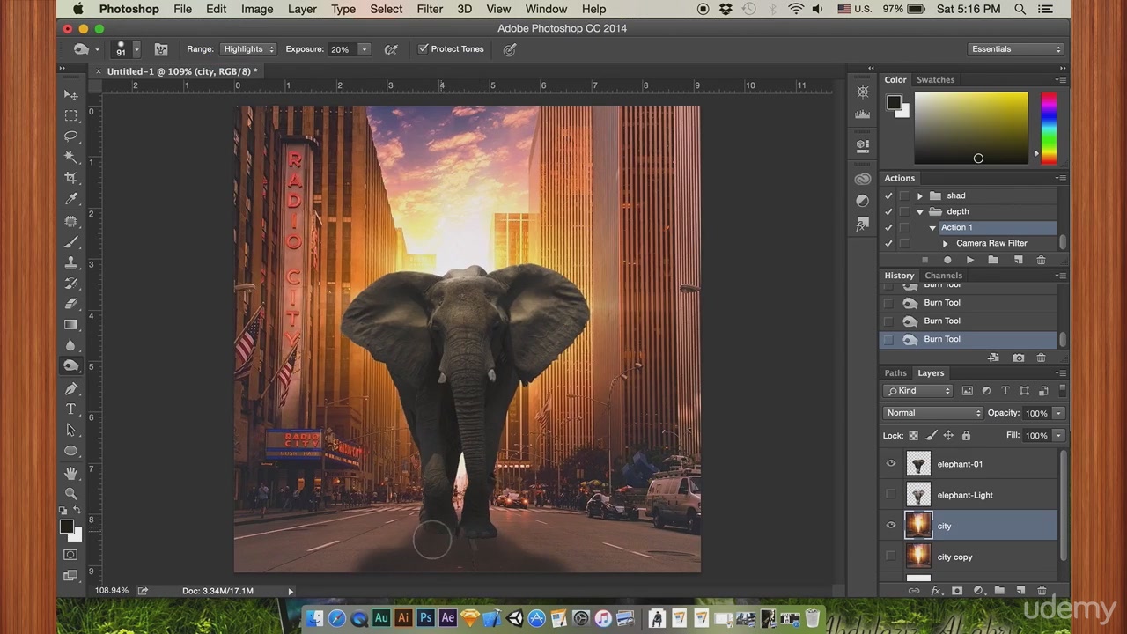This screenshot has height=634, width=1127.
Task: Create new adjustment layer icon
Action: [x=978, y=591]
